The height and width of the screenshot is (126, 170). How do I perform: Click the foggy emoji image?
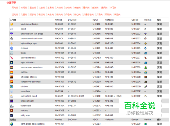pos(12,53)
